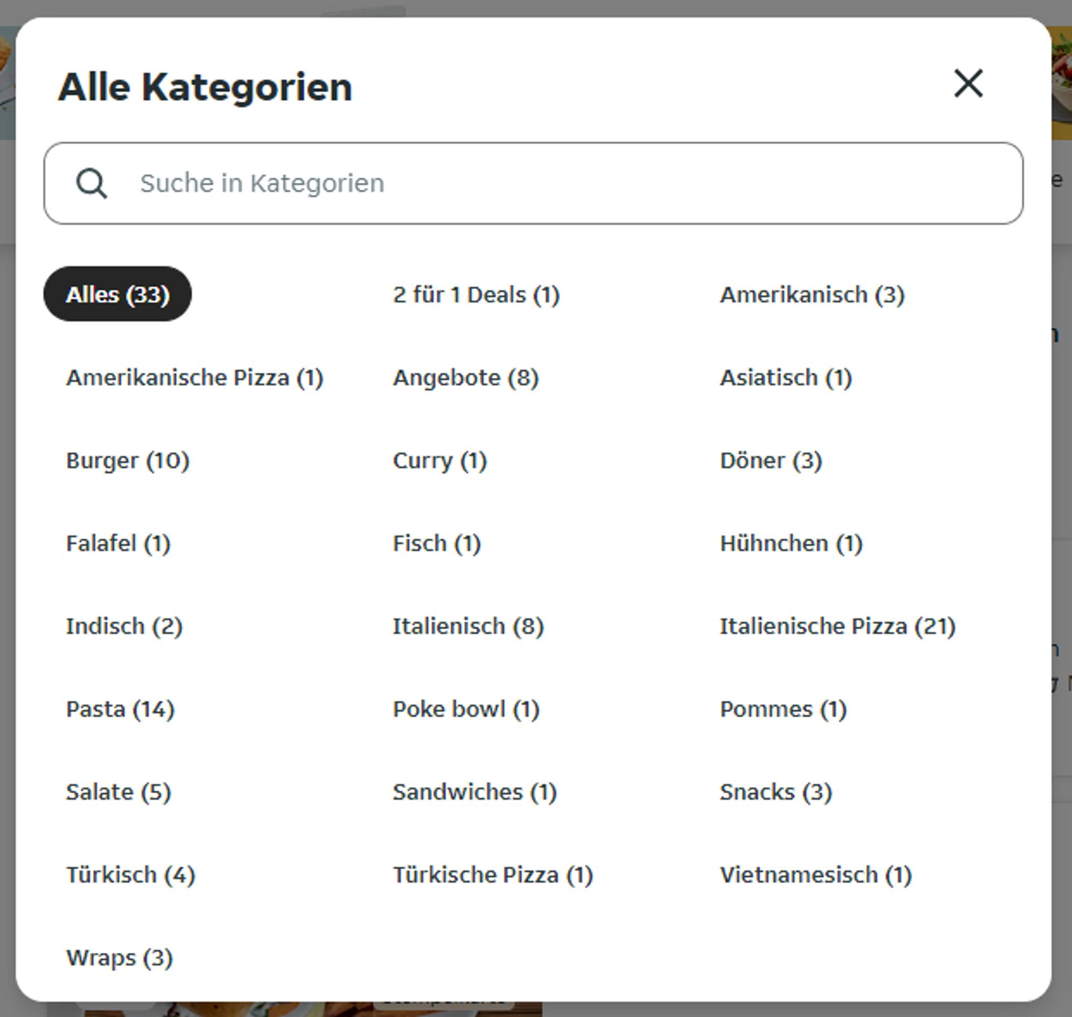Close the Alle Kategorien modal
The width and height of the screenshot is (1072, 1017).
pos(967,83)
